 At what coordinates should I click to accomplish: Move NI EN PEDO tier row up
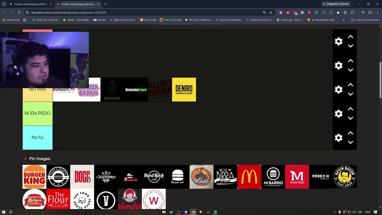(350, 109)
